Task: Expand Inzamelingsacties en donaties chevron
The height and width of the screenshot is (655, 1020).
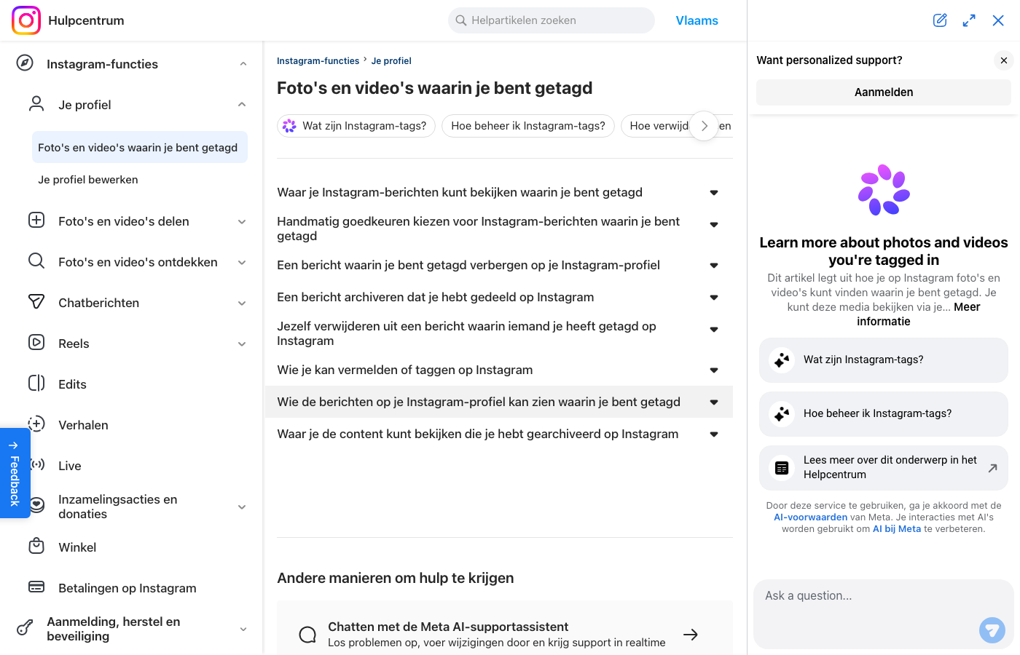Action: coord(242,507)
